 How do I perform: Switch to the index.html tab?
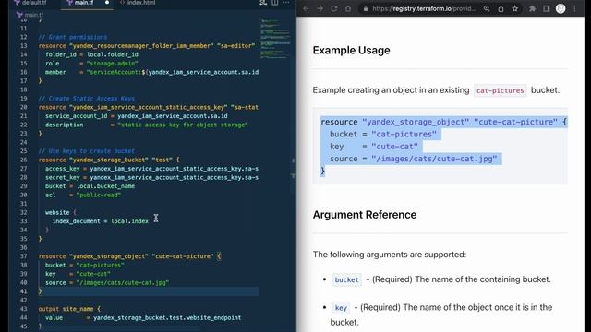click(x=138, y=3)
